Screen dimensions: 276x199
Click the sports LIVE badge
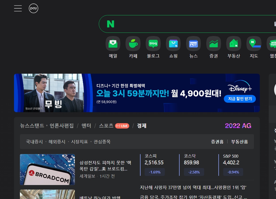point(122,126)
